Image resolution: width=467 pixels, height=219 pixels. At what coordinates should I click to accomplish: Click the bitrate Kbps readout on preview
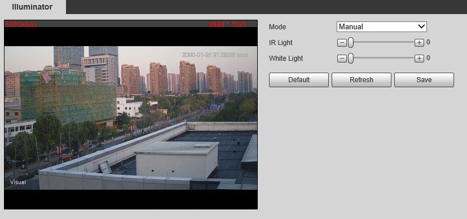pos(20,24)
